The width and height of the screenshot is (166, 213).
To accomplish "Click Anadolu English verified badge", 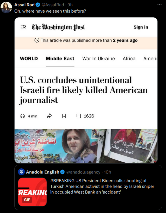I will click(62, 172).
